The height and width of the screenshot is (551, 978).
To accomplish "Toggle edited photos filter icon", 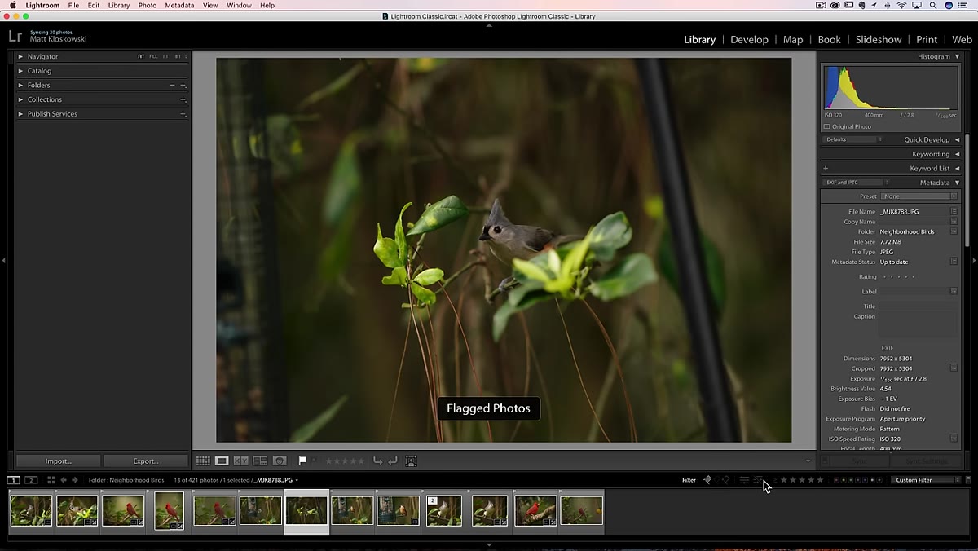I will 744,480.
